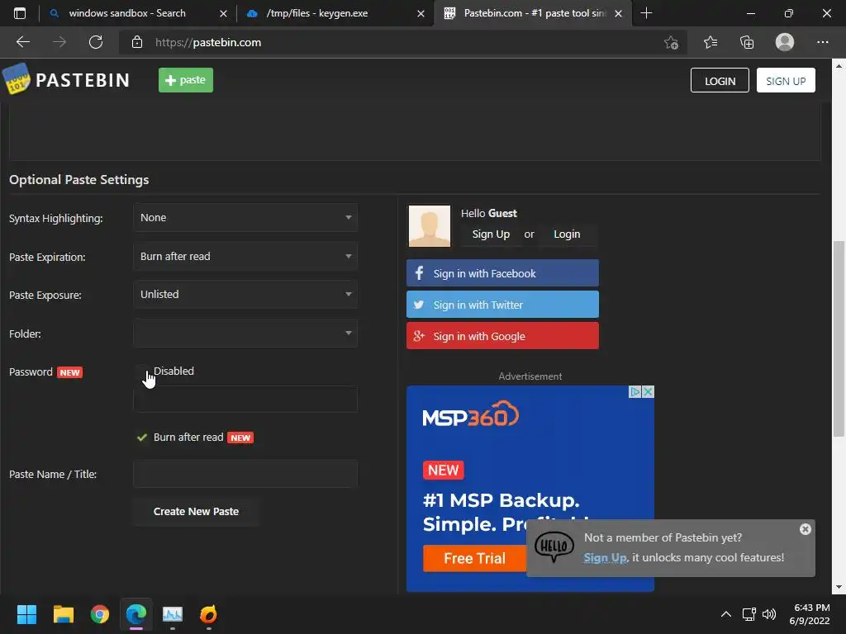The height and width of the screenshot is (634, 846).
Task: Click the Guest avatar thumbnail
Action: pos(430,226)
